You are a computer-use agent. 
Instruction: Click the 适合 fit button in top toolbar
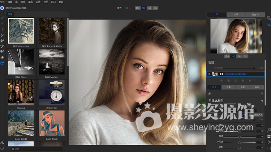(138, 8)
